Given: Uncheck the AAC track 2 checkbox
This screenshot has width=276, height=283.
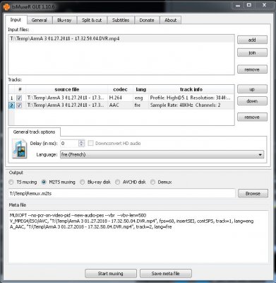Looking at the screenshot, I should tap(19, 105).
